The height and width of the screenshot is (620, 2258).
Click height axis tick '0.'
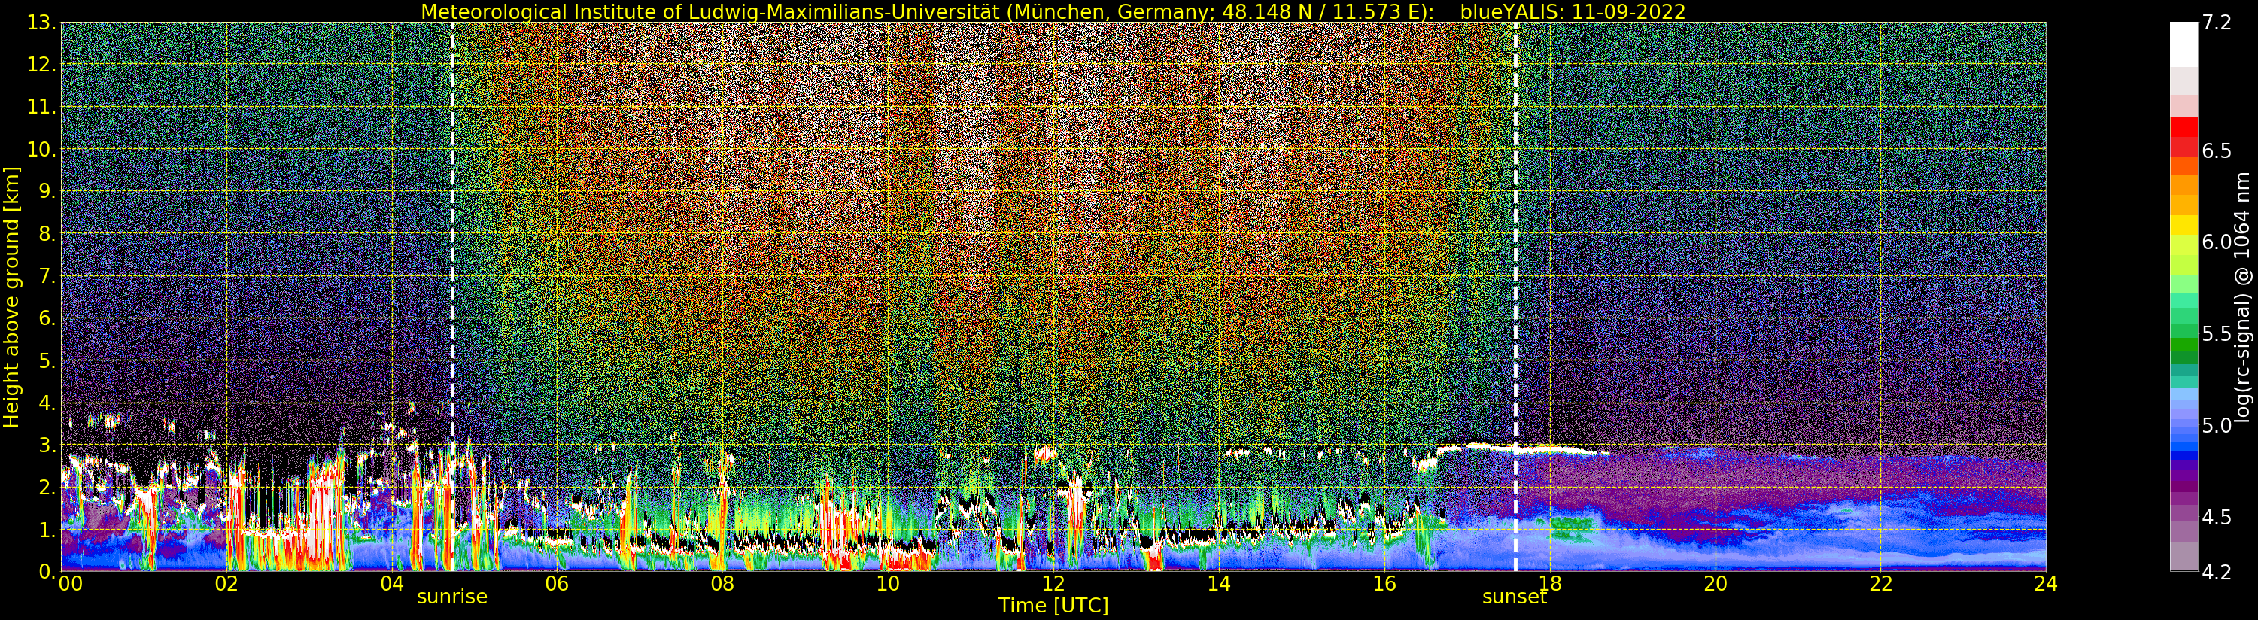tap(47, 572)
